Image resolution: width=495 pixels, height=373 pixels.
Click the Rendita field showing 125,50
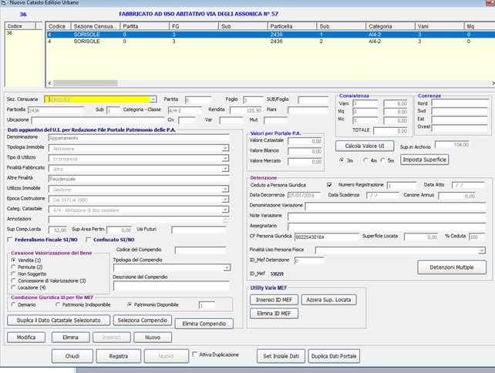(246, 110)
